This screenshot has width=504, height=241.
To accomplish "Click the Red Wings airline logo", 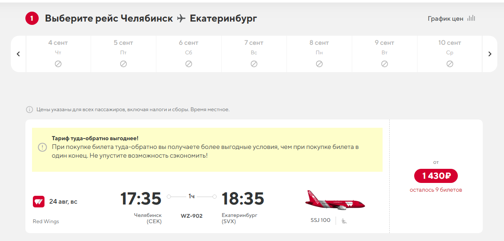I will [39, 202].
